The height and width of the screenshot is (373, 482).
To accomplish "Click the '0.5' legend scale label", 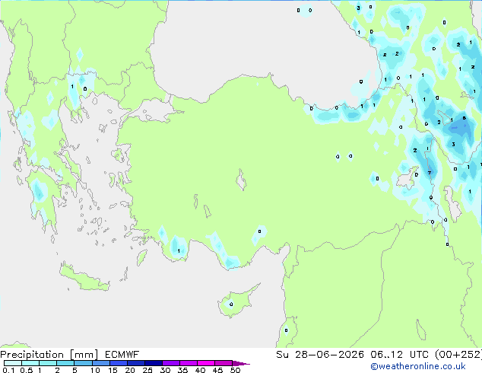I will click(27, 370).
